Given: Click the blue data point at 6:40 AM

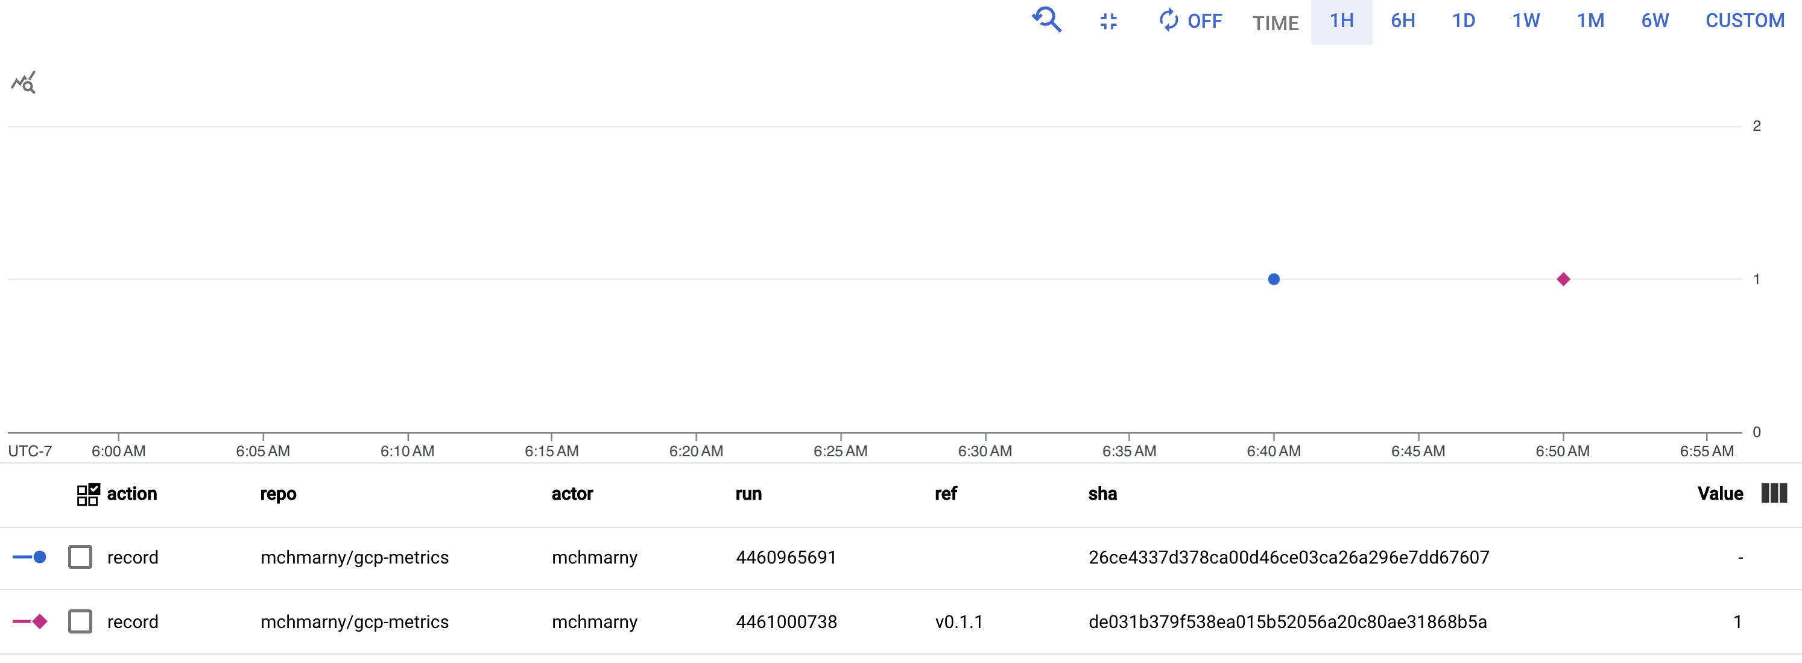Looking at the screenshot, I should [x=1274, y=280].
